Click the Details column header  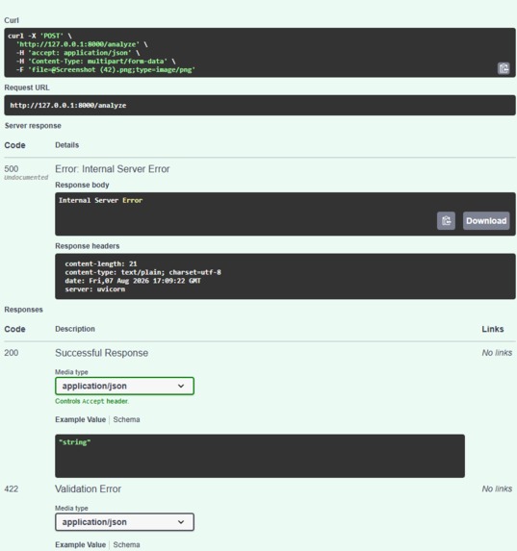point(66,145)
